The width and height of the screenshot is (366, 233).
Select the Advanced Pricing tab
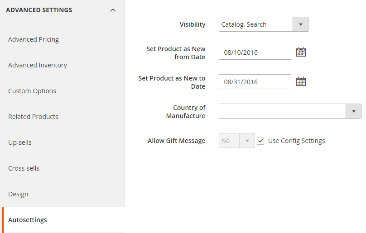(34, 39)
